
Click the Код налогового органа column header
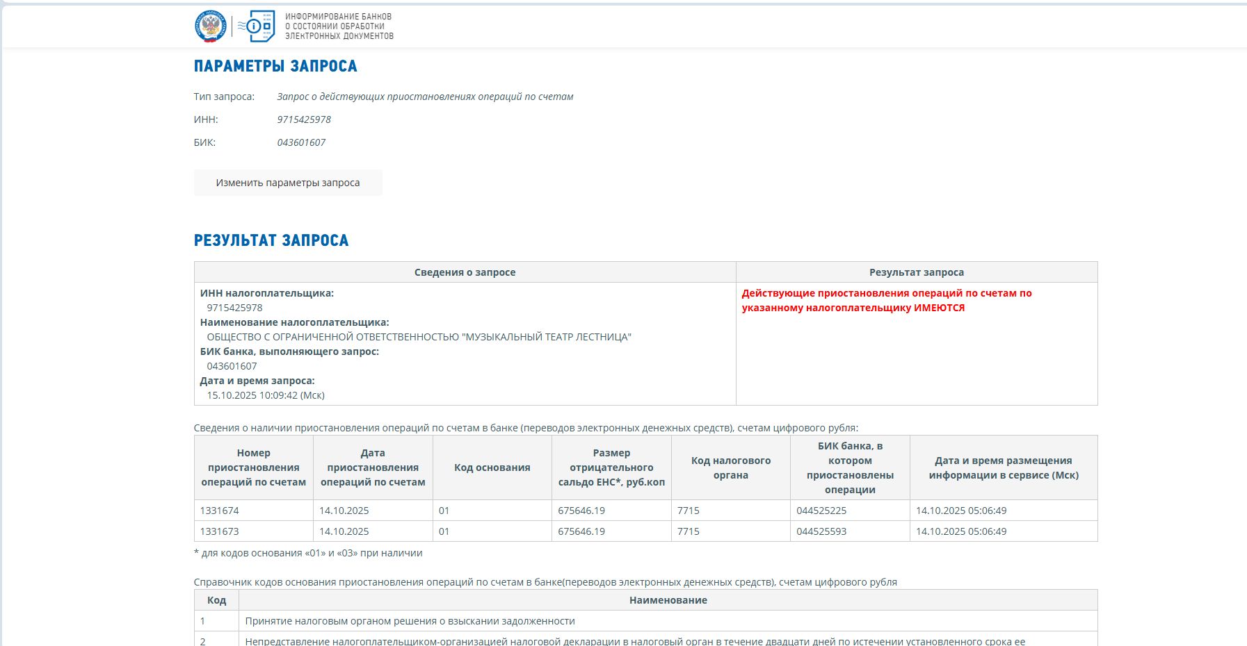(x=730, y=467)
